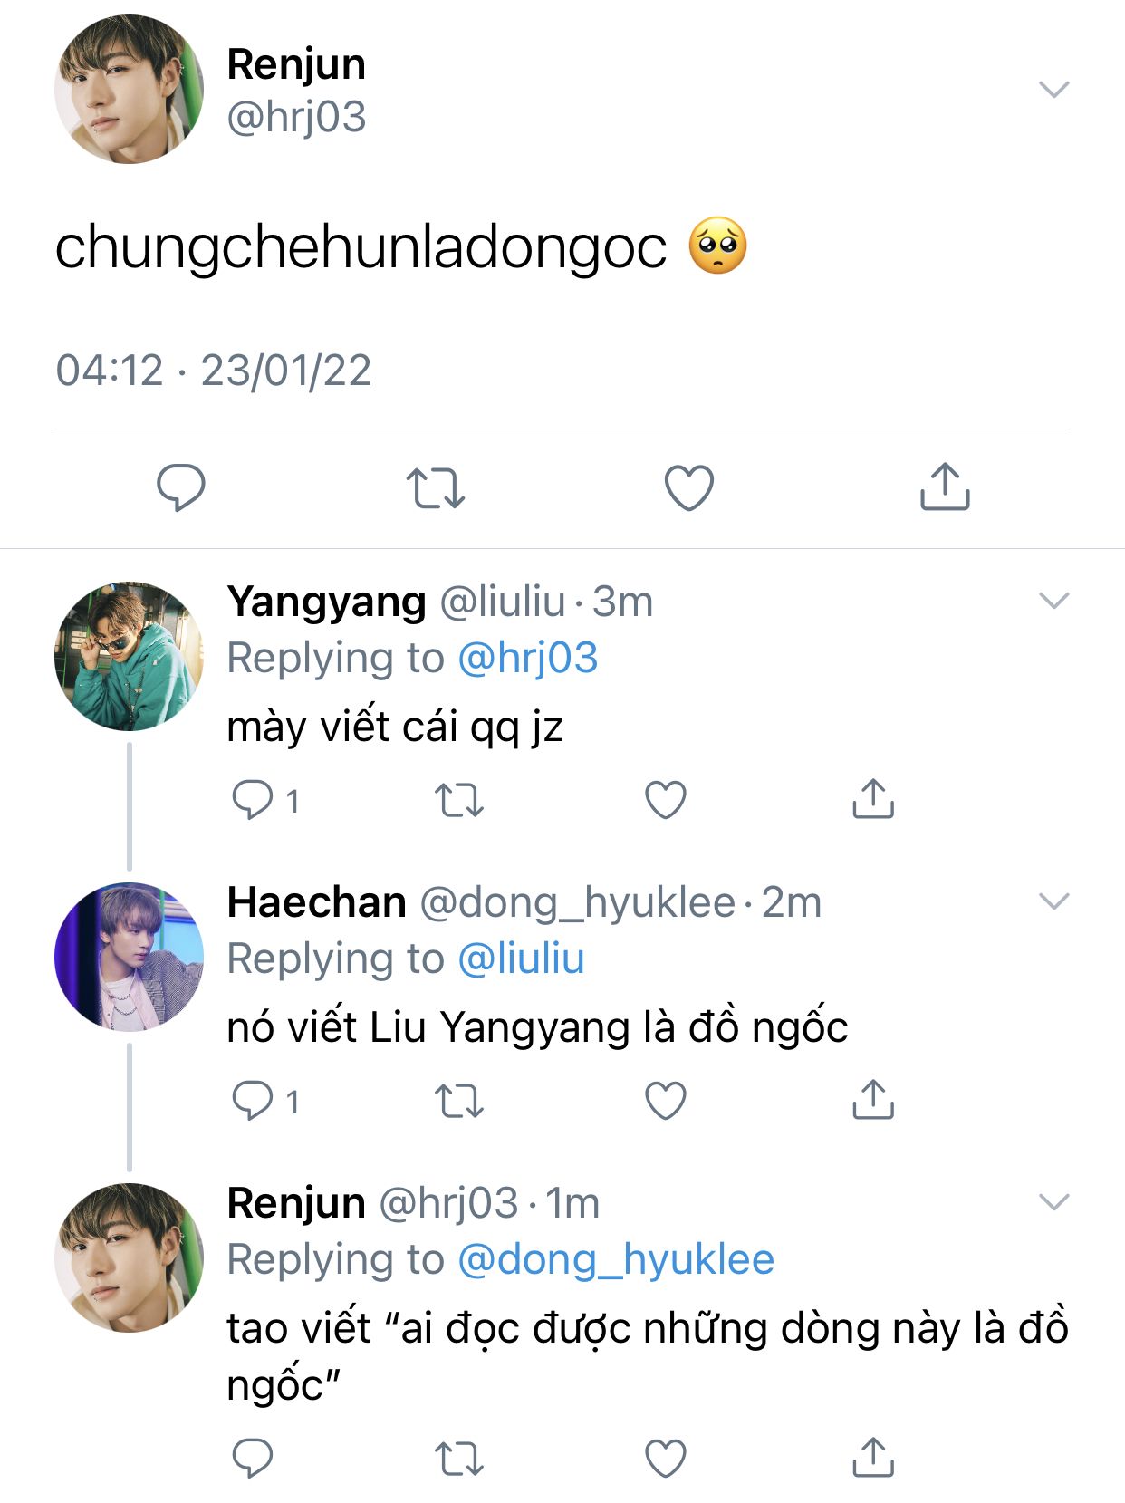Retweet Haechan's reply

coord(459,1101)
